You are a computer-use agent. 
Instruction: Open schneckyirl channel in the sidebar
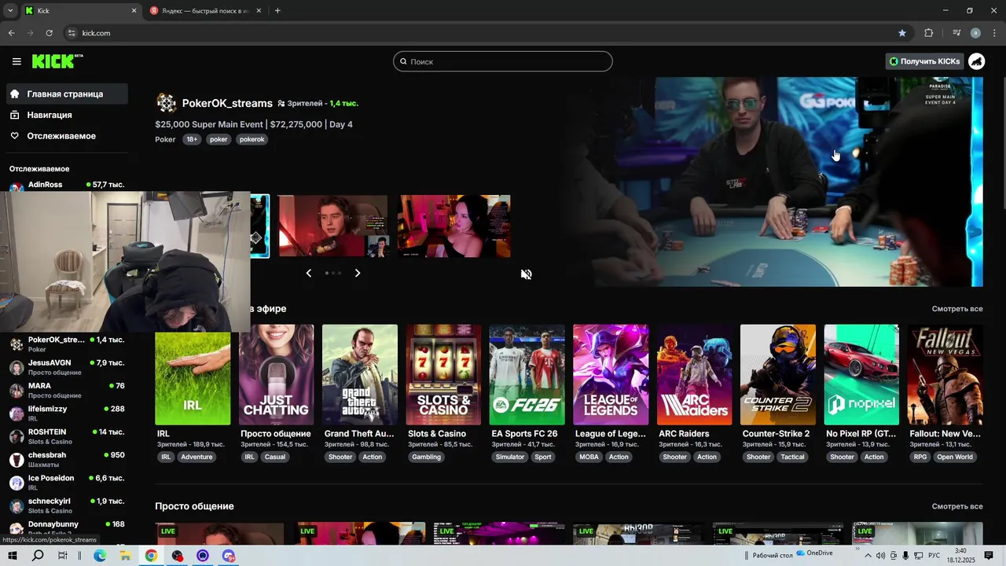tap(66, 505)
